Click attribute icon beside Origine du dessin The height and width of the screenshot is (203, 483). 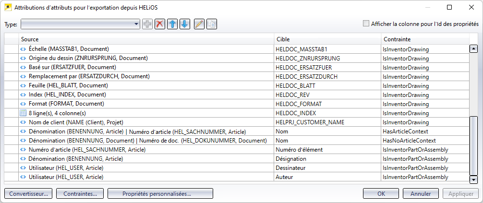[x=23, y=58]
